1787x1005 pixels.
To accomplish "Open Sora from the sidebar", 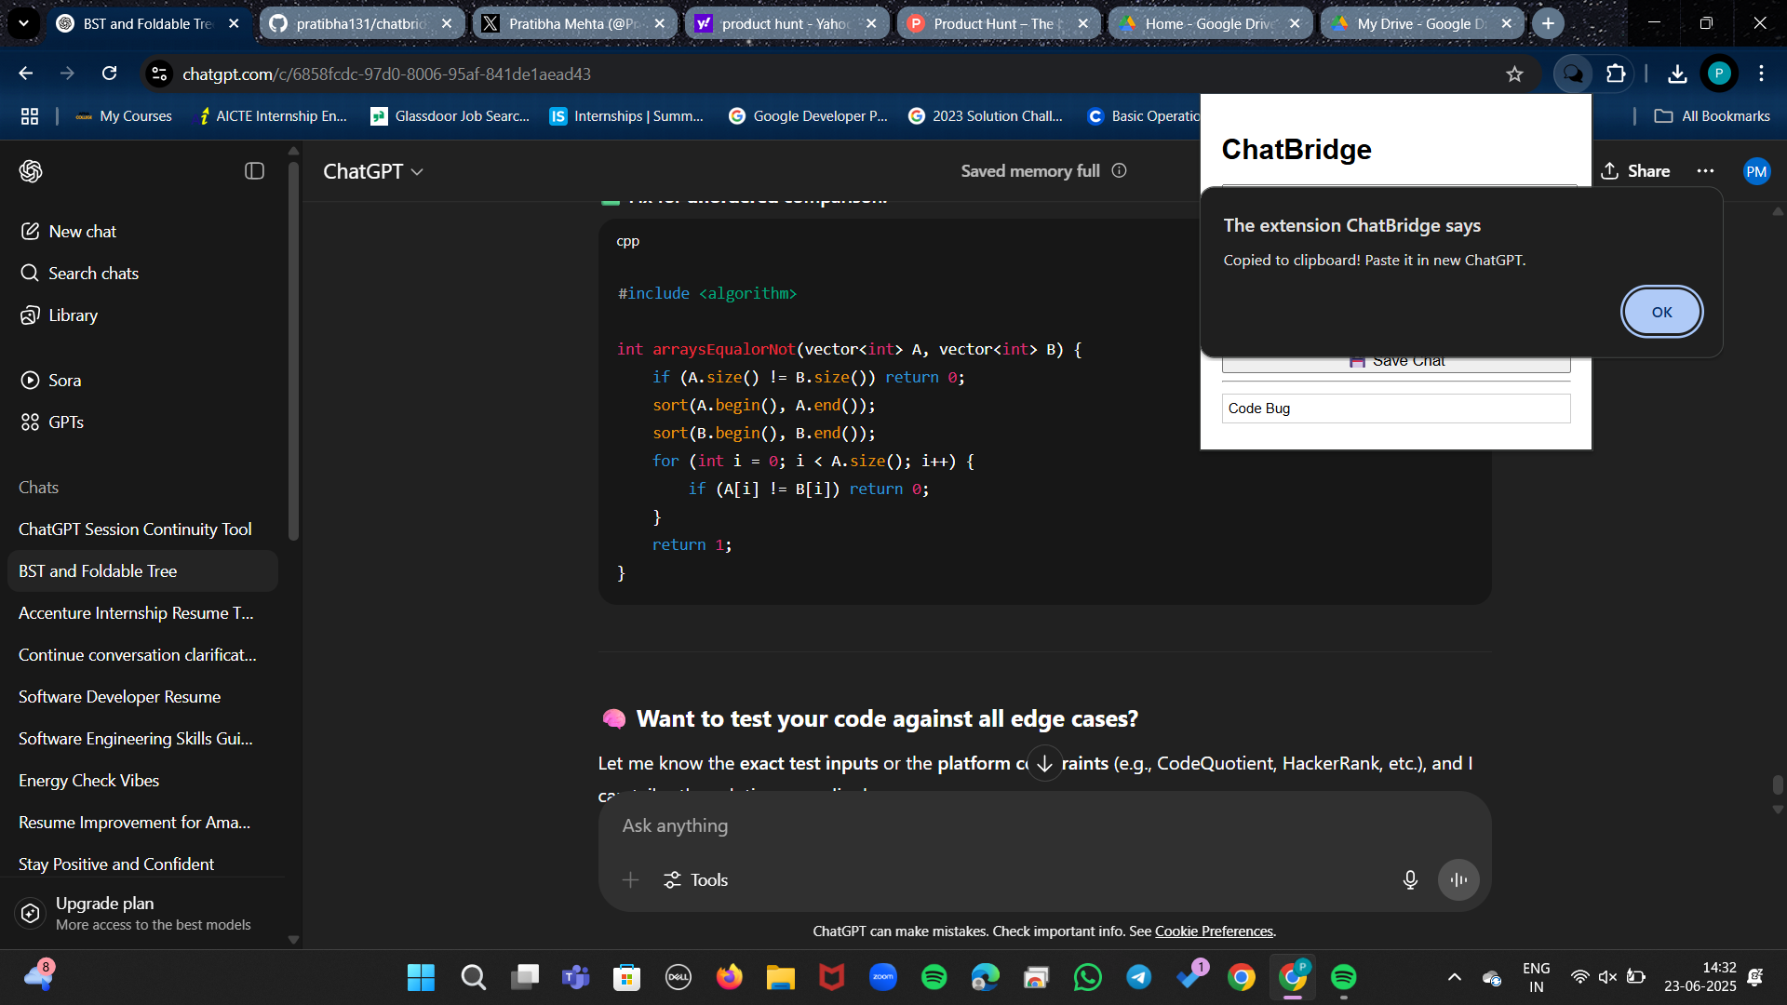I will point(142,380).
